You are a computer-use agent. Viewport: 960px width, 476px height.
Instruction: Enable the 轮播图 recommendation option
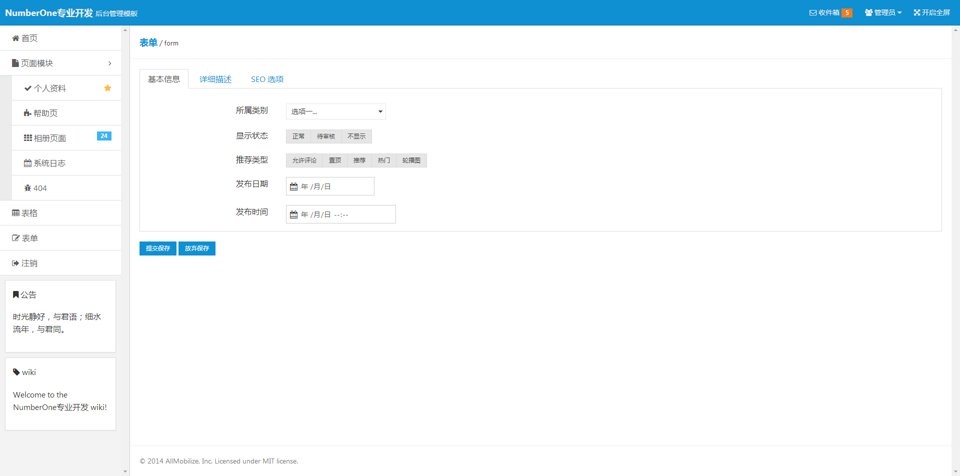(x=411, y=160)
